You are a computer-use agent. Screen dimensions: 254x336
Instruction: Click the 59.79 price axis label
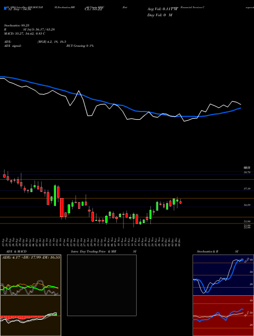click(x=247, y=173)
